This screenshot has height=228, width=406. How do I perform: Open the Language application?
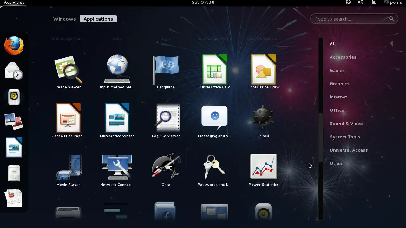pos(166,72)
